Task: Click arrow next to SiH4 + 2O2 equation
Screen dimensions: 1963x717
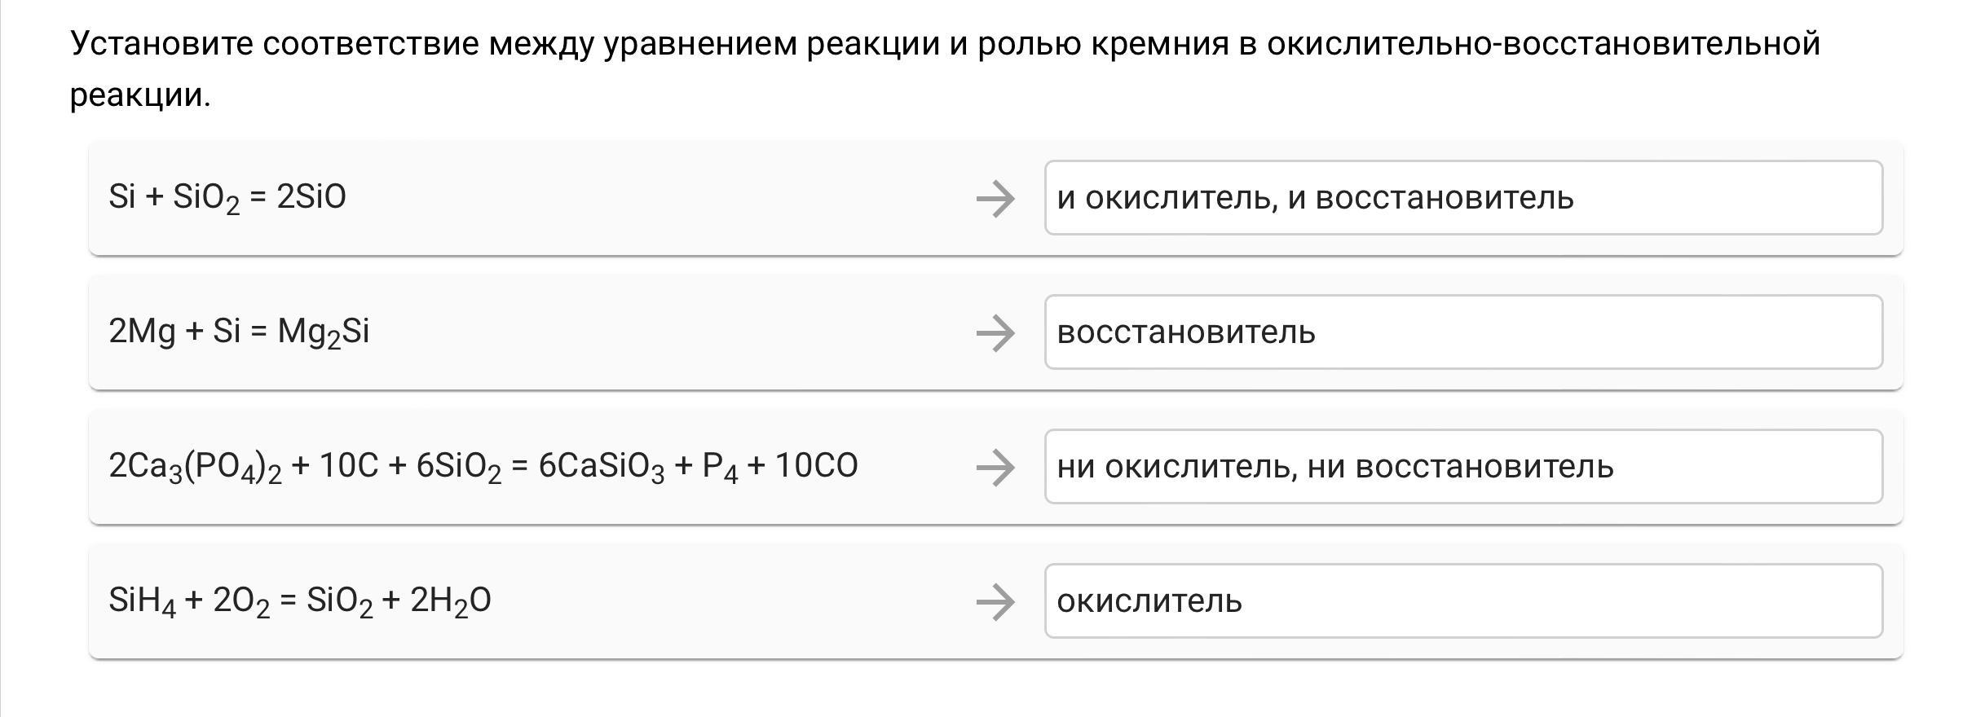Action: click(x=995, y=601)
